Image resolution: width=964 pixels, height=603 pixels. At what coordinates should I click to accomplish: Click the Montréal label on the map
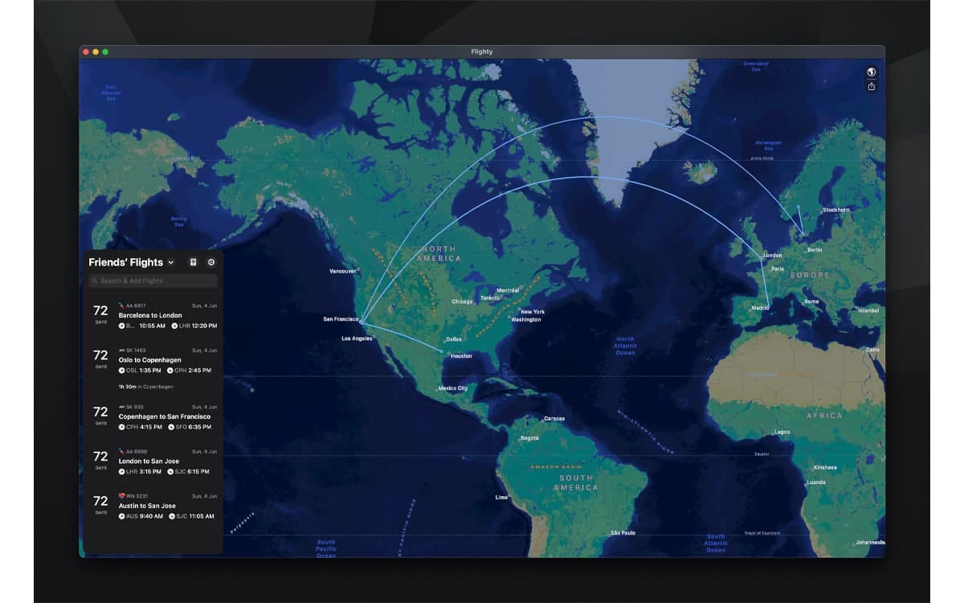coord(508,290)
